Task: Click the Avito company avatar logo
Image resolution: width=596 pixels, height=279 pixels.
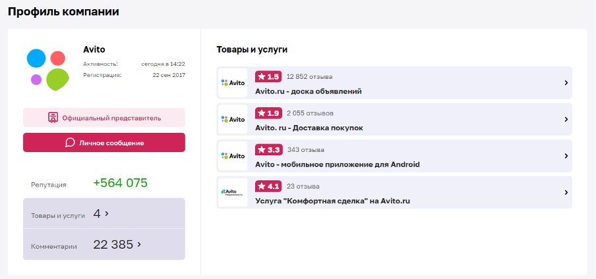Action: click(x=47, y=69)
